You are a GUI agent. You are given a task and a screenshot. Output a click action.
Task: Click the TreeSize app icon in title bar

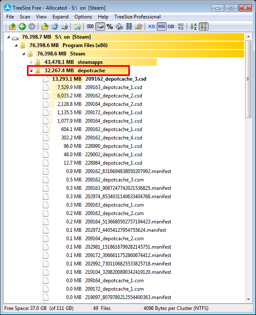8,8
